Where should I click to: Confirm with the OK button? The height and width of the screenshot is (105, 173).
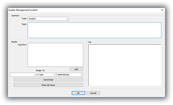(x=78, y=93)
